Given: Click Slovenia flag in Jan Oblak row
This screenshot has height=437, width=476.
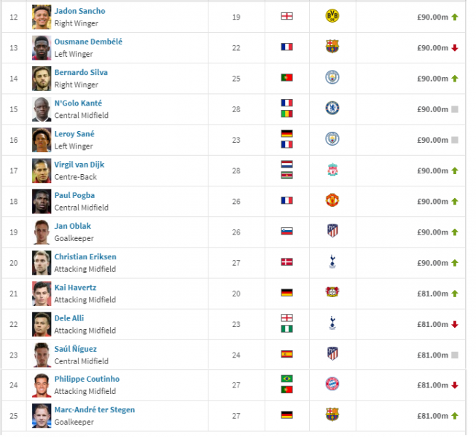Looking at the screenshot, I should pyautogui.click(x=286, y=232).
